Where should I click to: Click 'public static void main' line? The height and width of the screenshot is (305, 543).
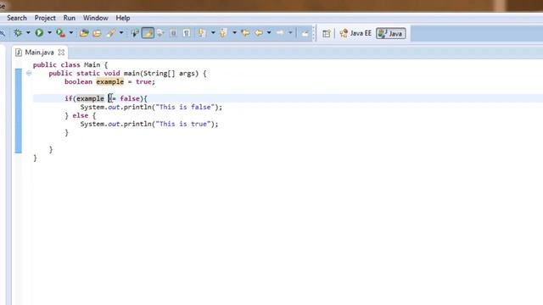point(127,74)
